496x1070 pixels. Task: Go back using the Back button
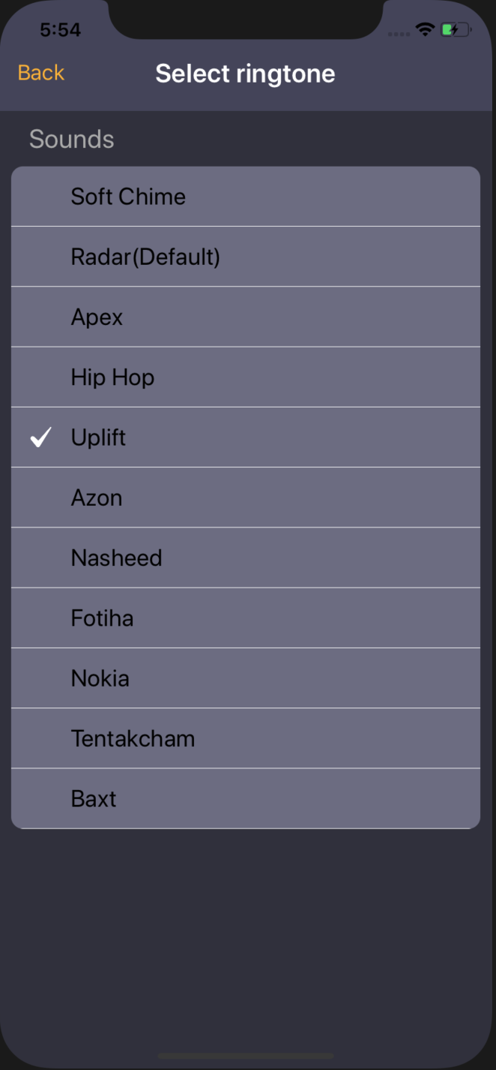[x=41, y=73]
